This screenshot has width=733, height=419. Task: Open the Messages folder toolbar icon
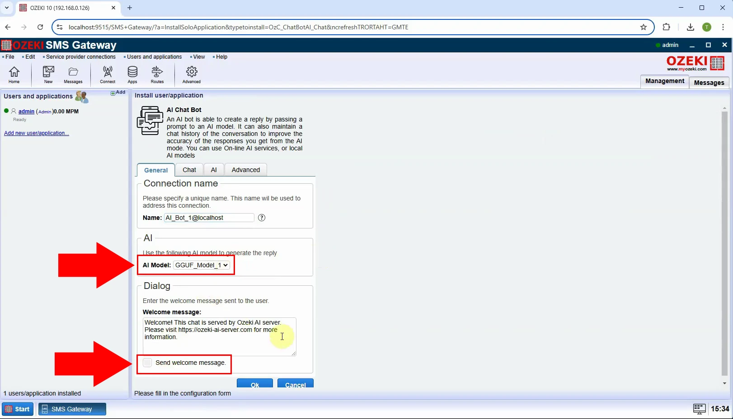tap(73, 74)
